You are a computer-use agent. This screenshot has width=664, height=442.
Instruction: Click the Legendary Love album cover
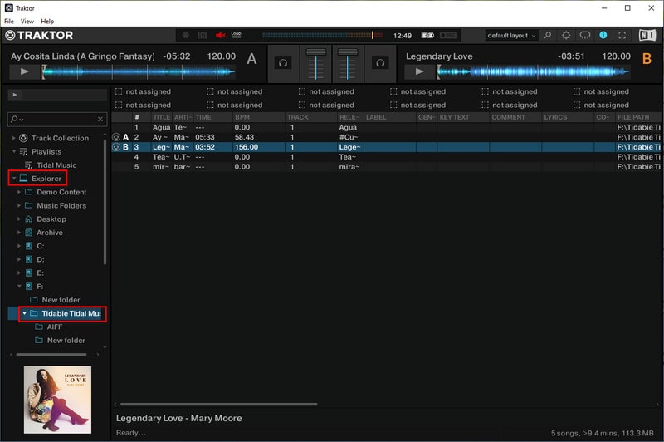(x=57, y=400)
